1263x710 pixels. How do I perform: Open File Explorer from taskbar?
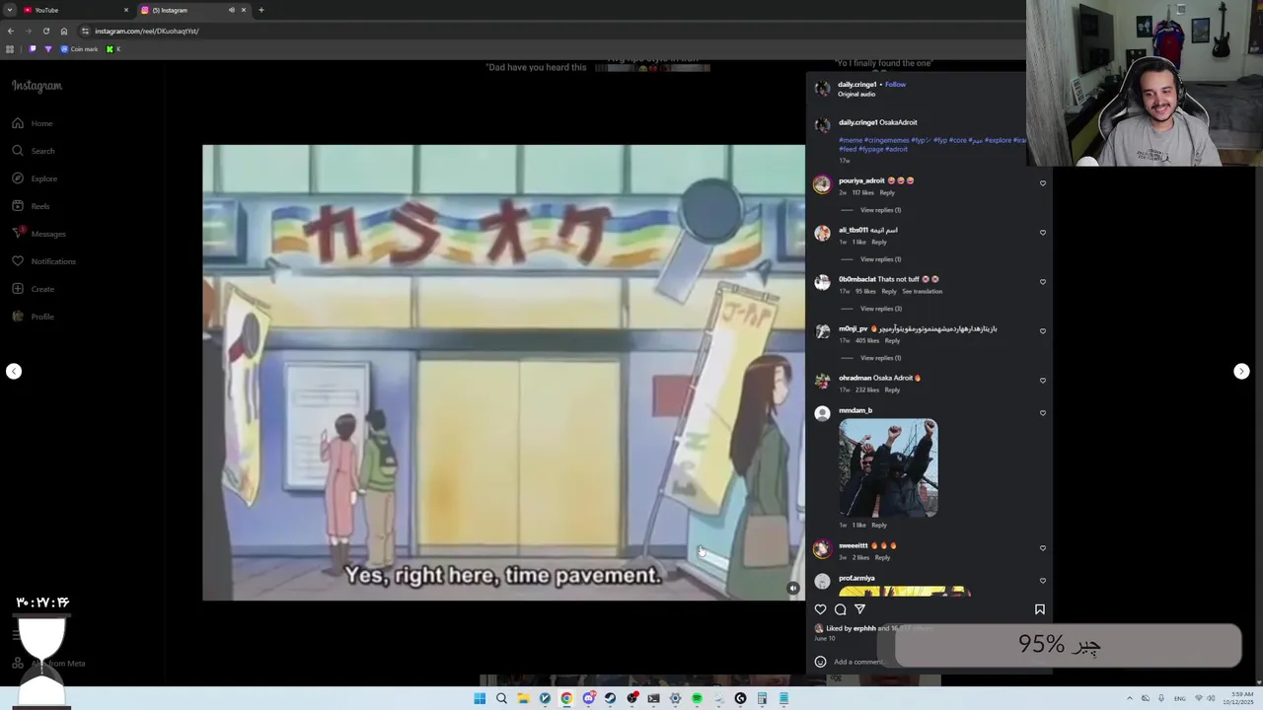523,698
